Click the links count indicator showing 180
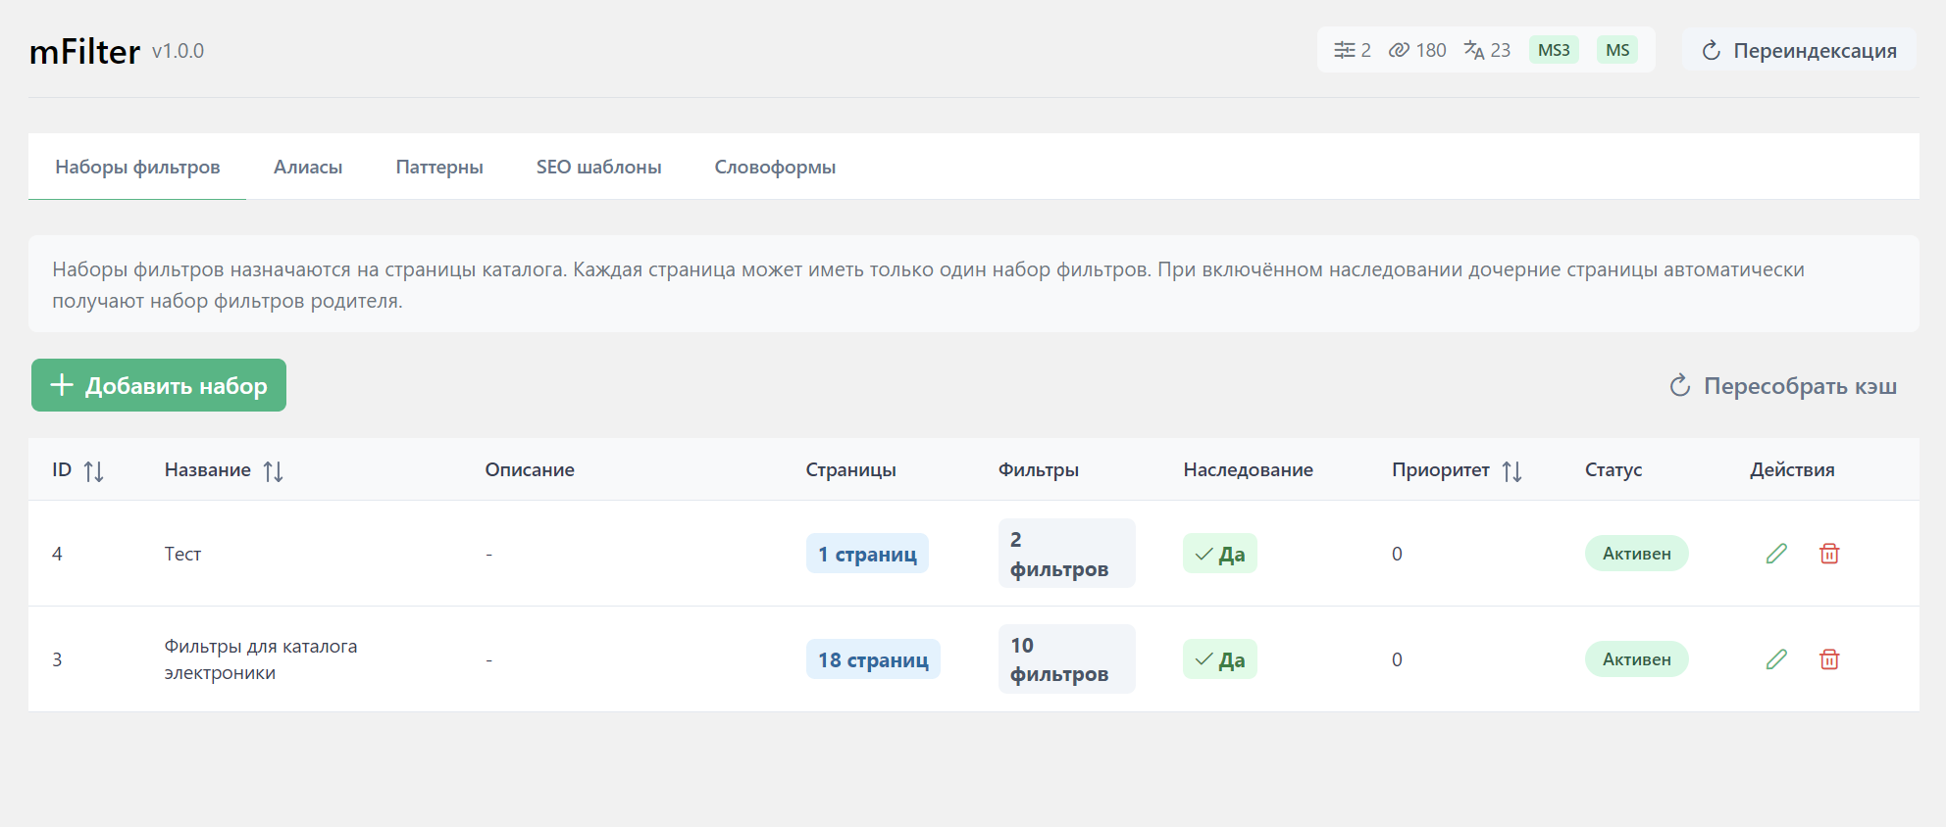 (1417, 50)
